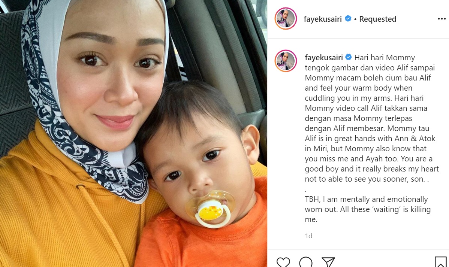Open fayekusairi username link in header
Viewport: 449px width, 267px height.
tap(322, 19)
